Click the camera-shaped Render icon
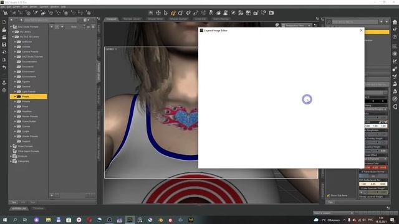This screenshot has height=224, width=399. 272,12
